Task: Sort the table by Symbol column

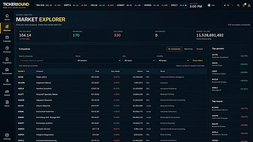Action: [21, 71]
